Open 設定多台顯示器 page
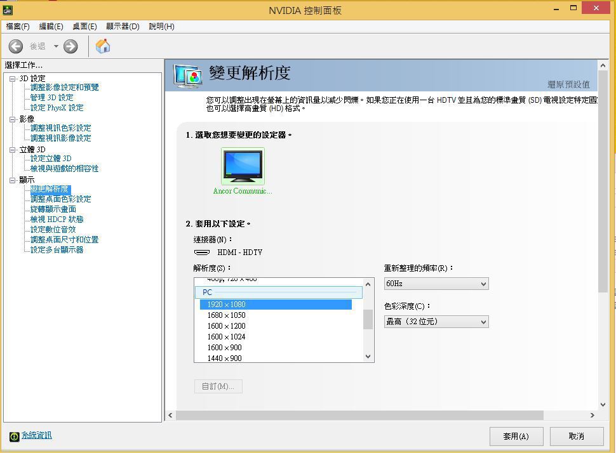616x453 pixels. pyautogui.click(x=57, y=250)
